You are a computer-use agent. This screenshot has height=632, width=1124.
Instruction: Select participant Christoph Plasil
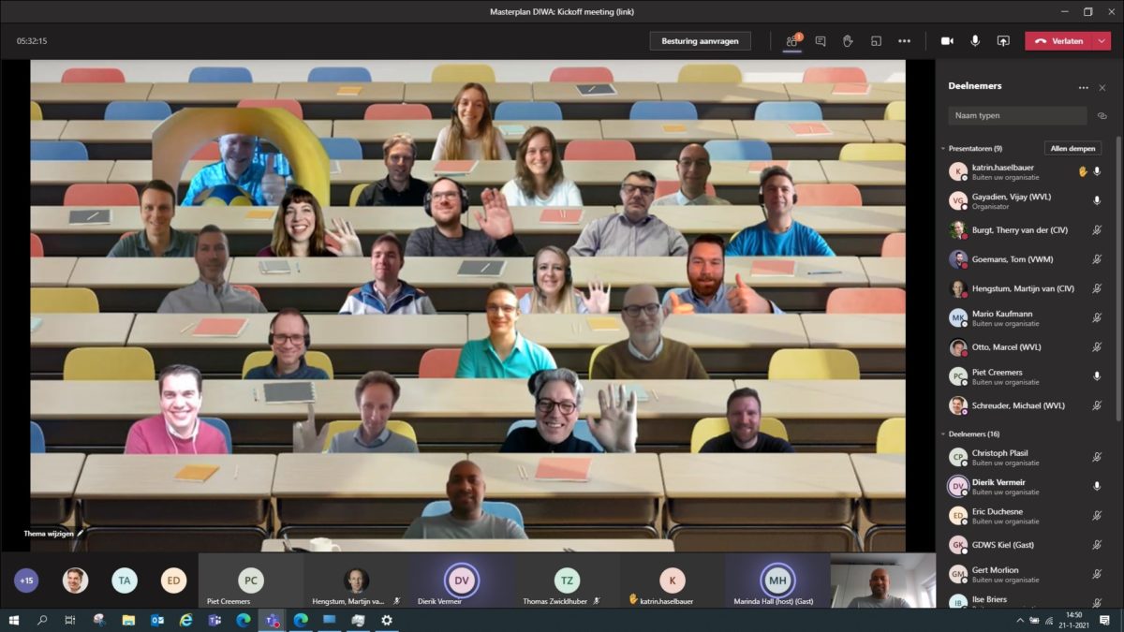coord(1026,457)
